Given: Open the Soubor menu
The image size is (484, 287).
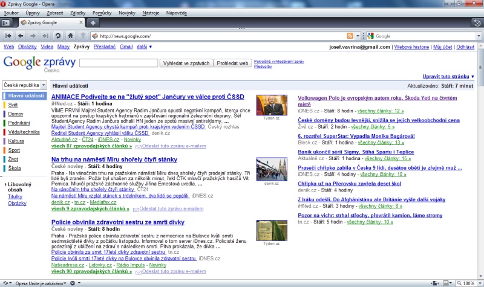Looking at the screenshot, I should click(x=11, y=13).
